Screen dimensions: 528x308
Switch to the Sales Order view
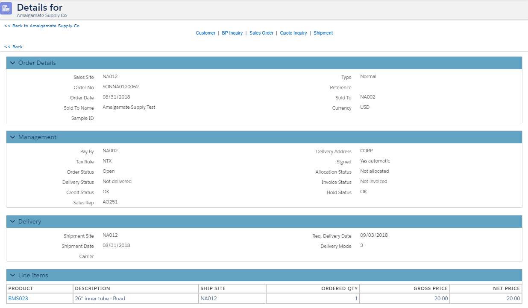coord(261,33)
